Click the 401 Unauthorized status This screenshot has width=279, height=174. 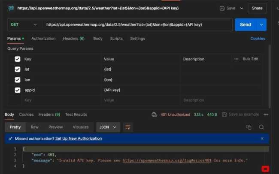pos(175,114)
